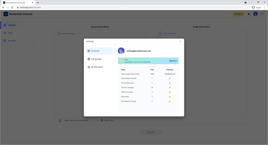The image size is (268, 145).
Task: Open the Guest profile menu
Action: [256, 7]
